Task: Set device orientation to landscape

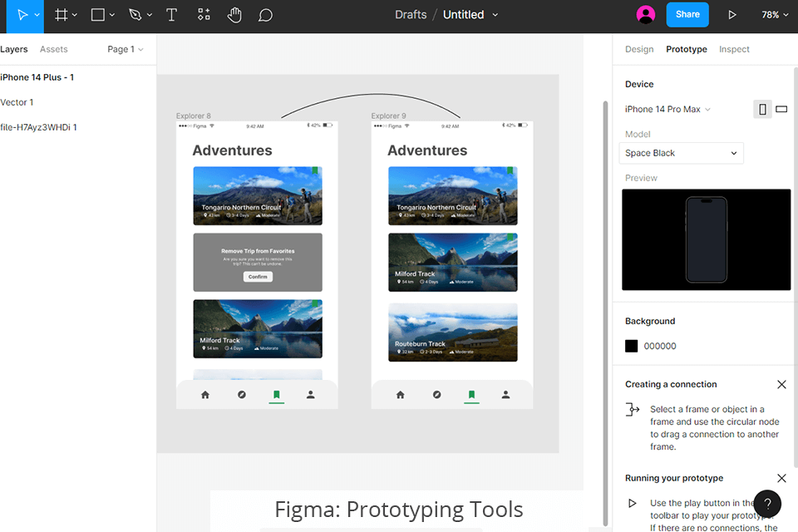Action: click(x=781, y=109)
